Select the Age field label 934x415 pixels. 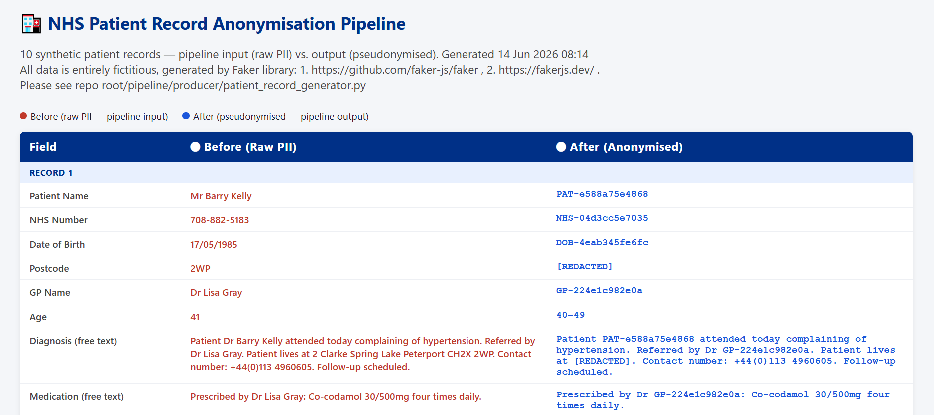[x=38, y=317]
